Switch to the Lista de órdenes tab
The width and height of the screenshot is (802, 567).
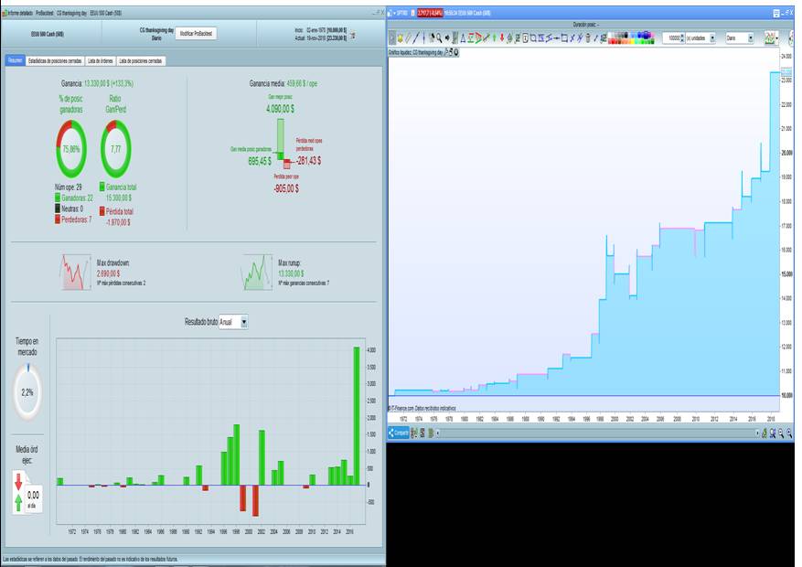(x=99, y=60)
